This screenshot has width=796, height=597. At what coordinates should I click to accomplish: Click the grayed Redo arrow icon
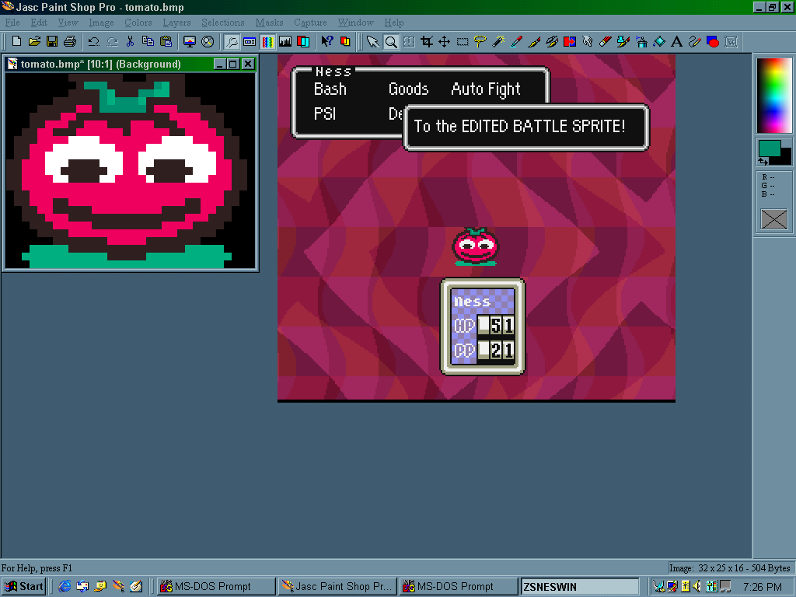pos(112,41)
